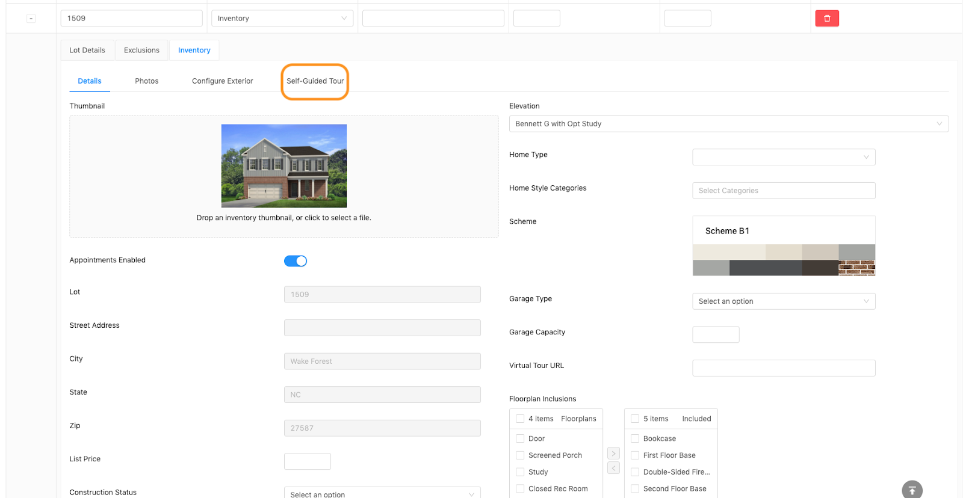This screenshot has height=498, width=963.
Task: Select the Scheme B1 color palette
Action: point(784,246)
